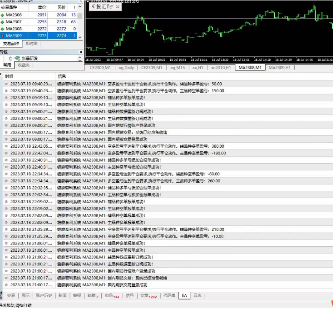Screen dimensions: 336x309
Task: Close the floating 投汇 toolbar
Action: [x=118, y=7]
